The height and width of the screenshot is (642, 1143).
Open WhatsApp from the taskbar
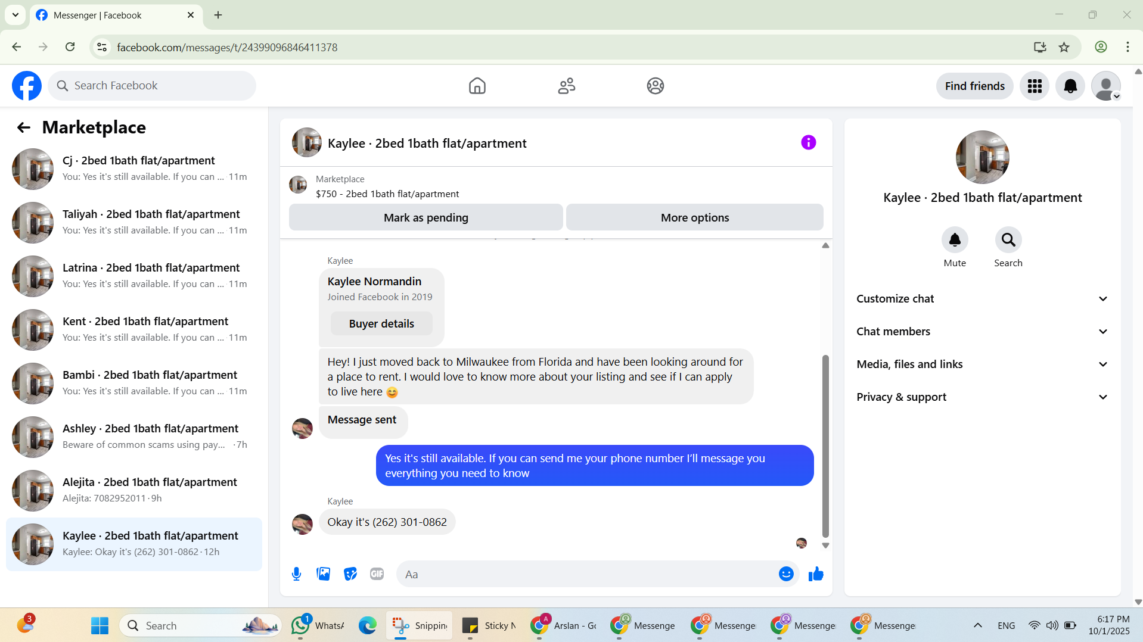317,625
